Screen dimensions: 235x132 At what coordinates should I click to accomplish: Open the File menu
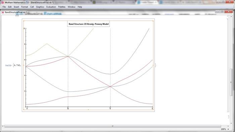pyautogui.click(x=4, y=7)
